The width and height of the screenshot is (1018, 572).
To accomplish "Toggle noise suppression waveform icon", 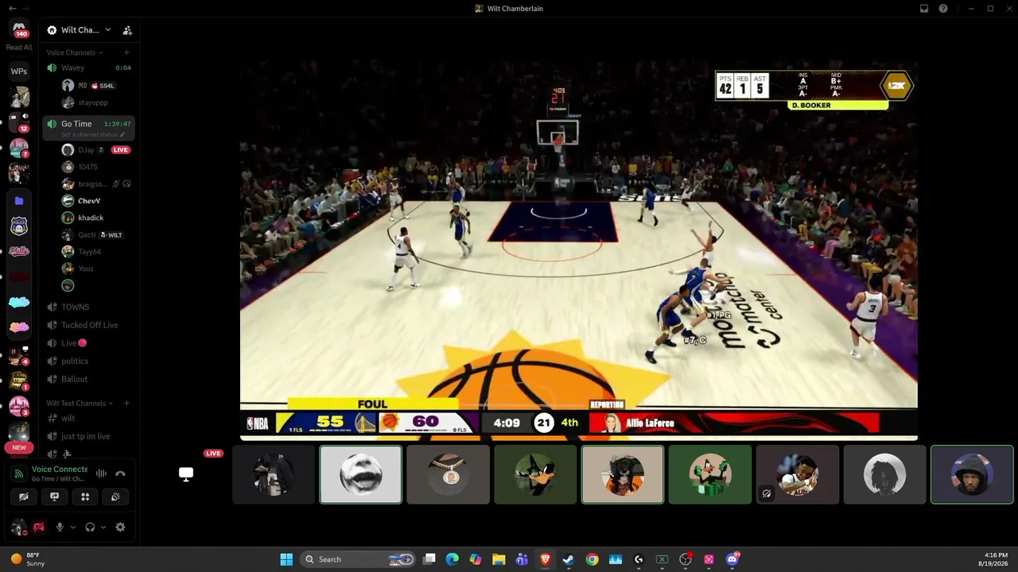I will point(101,473).
